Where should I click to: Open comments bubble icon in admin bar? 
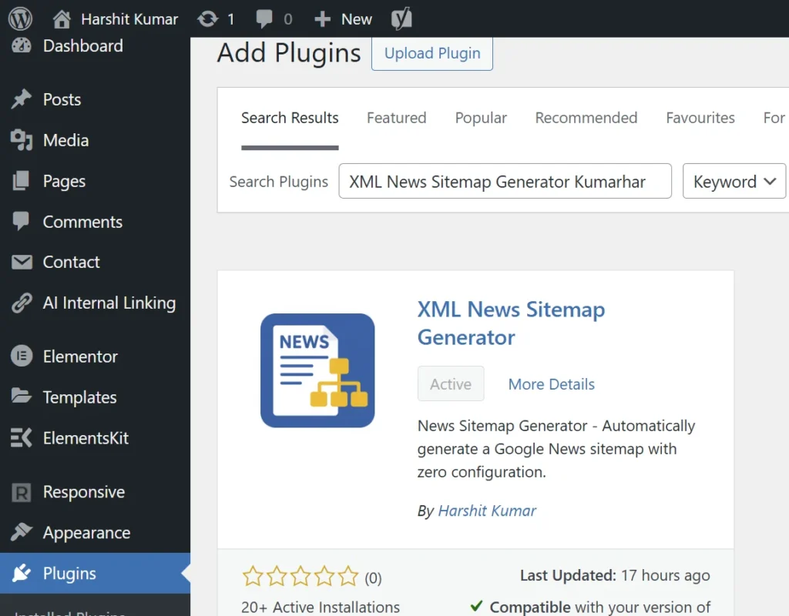point(265,18)
